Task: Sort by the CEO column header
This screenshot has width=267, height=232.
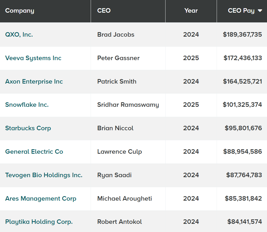Action: tap(104, 11)
